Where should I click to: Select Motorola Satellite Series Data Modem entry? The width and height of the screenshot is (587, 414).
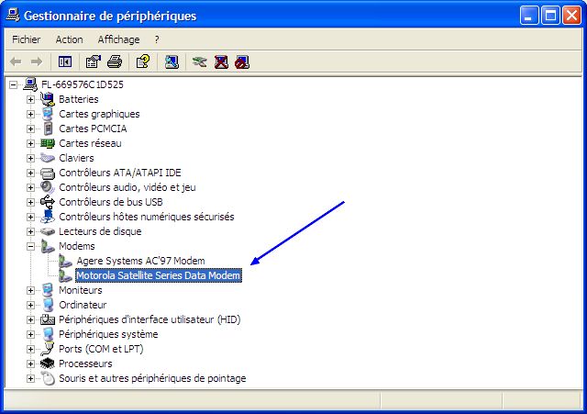159,275
